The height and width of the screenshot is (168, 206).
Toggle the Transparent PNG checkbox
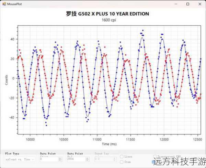click(155, 156)
